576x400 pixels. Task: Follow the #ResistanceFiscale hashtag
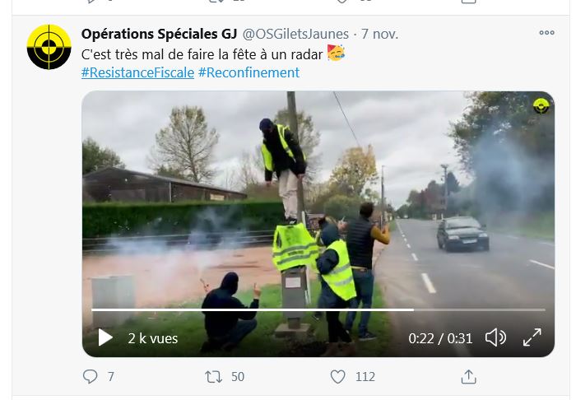tap(137, 72)
